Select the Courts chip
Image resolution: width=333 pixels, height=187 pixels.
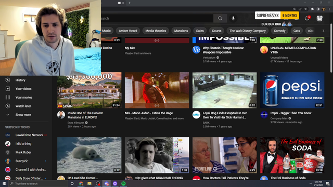click(x=216, y=31)
